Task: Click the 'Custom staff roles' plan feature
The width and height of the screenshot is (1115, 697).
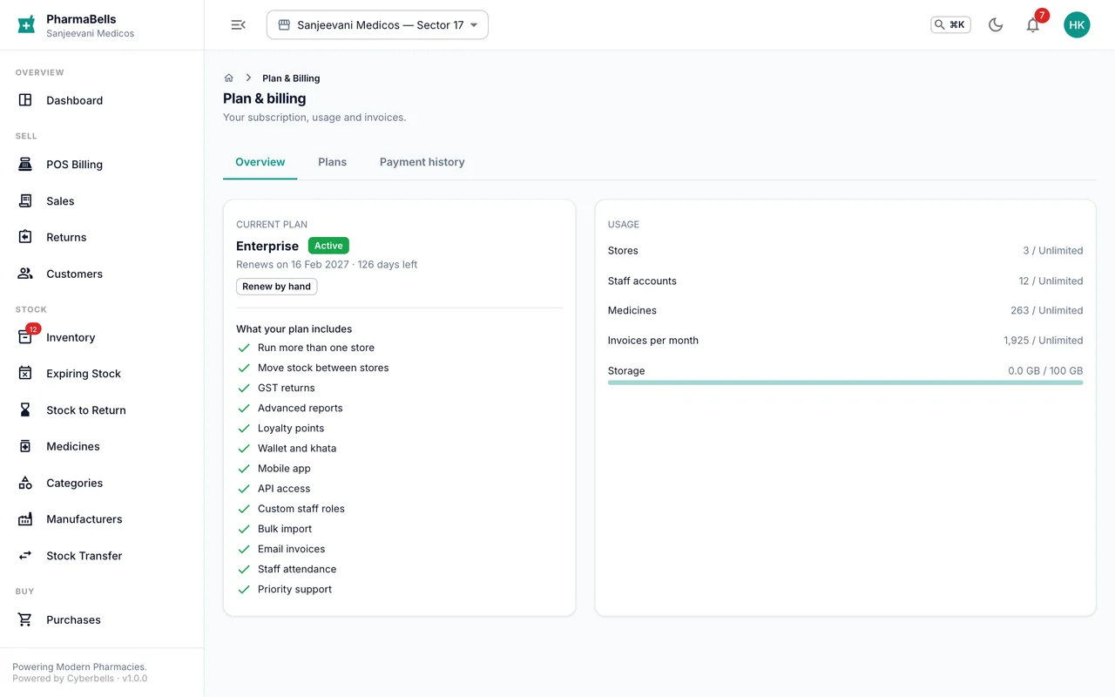Action: point(301,509)
